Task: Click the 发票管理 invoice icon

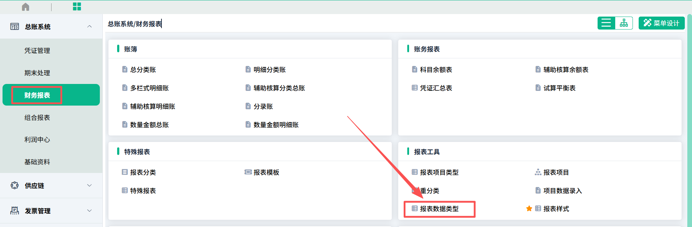Action: click(x=15, y=210)
